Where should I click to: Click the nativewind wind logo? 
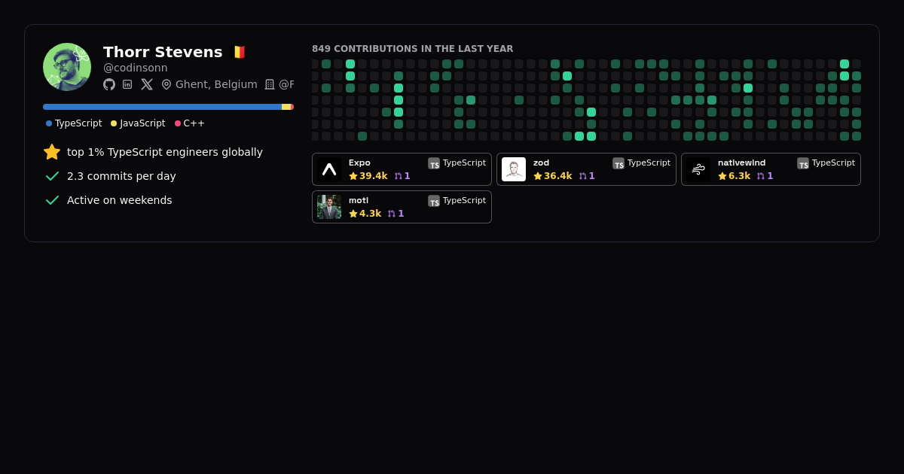point(698,169)
